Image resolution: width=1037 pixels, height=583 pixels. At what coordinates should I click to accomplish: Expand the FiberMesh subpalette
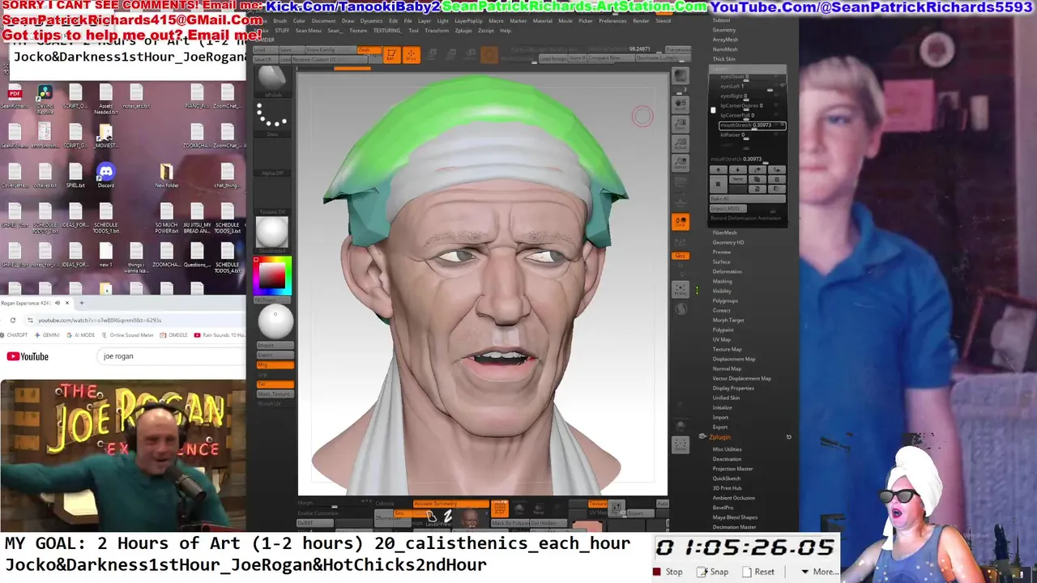[725, 232]
